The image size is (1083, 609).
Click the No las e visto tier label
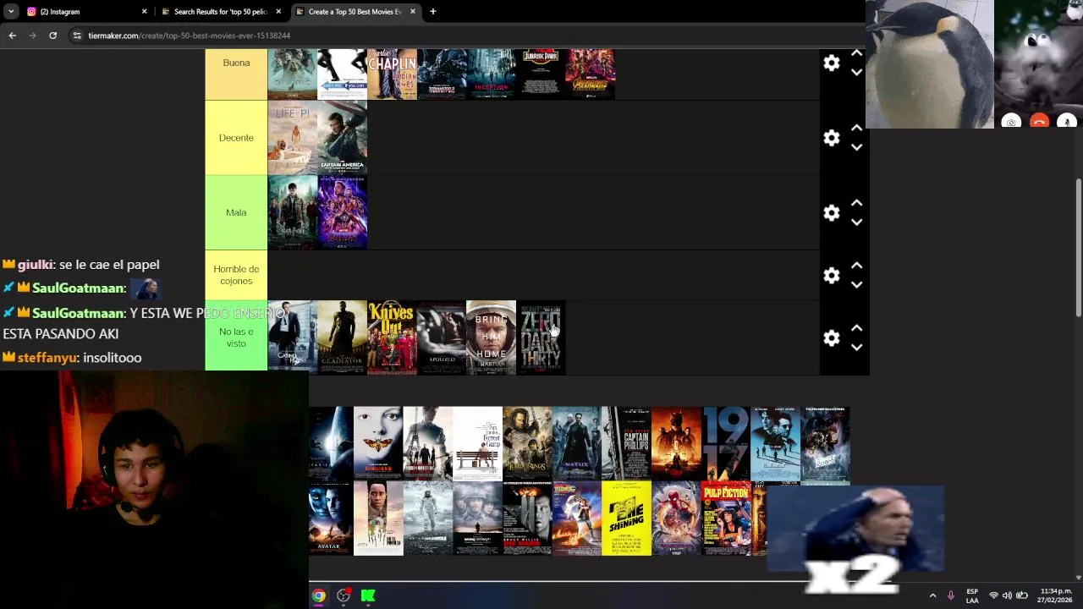click(x=236, y=337)
